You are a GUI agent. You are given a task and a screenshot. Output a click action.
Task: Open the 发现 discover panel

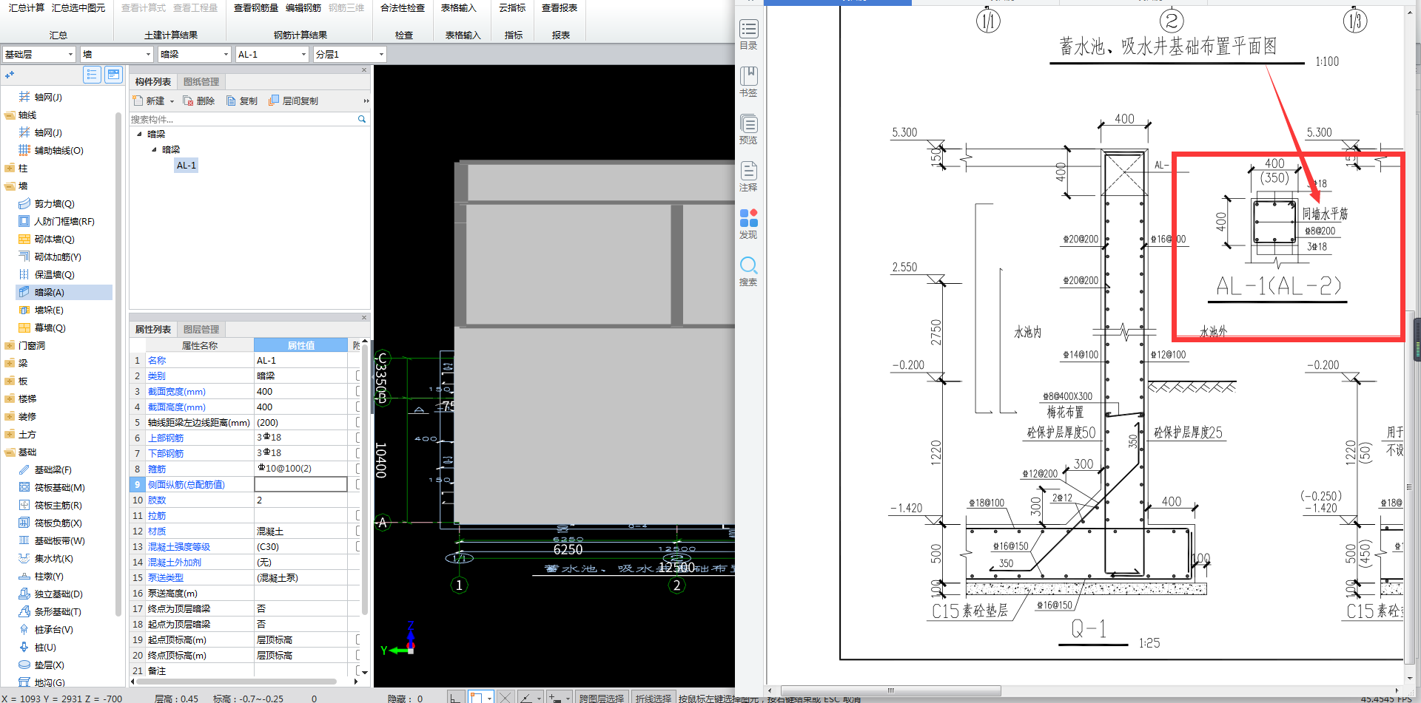748,224
